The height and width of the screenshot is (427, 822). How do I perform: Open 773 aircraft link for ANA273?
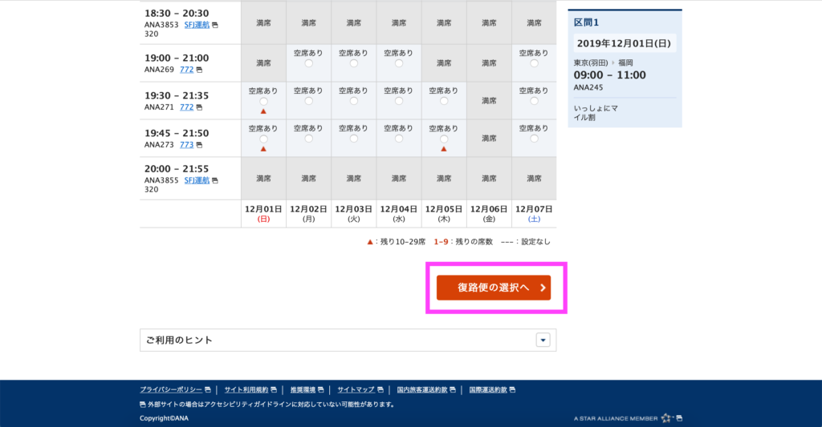tap(186, 144)
